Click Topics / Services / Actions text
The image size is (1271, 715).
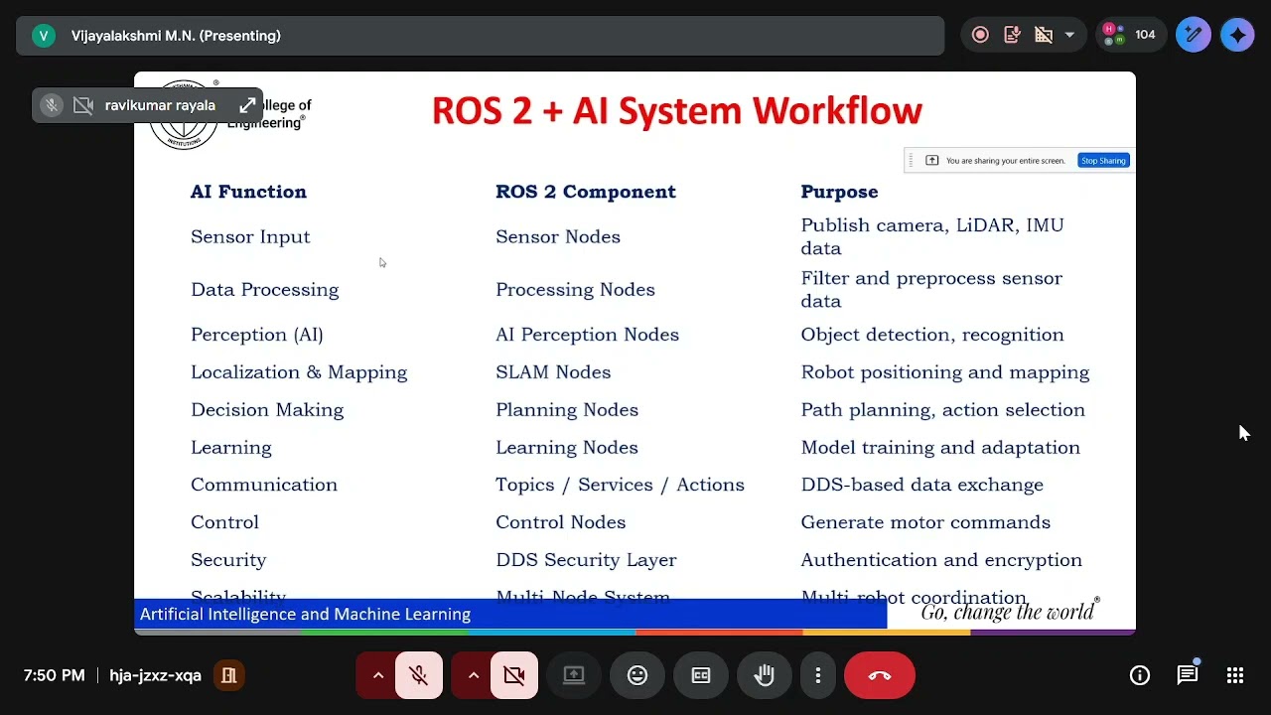click(x=620, y=485)
